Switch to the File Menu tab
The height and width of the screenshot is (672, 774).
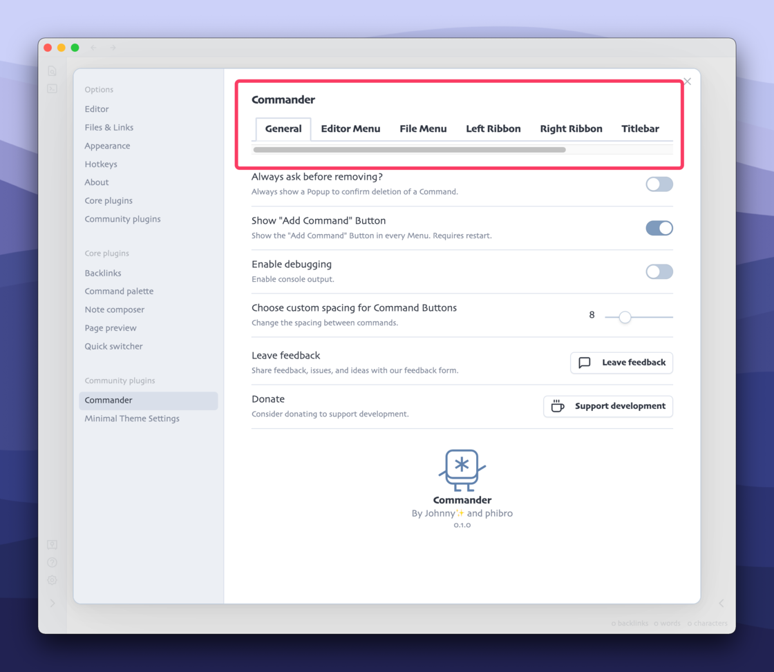(x=423, y=128)
